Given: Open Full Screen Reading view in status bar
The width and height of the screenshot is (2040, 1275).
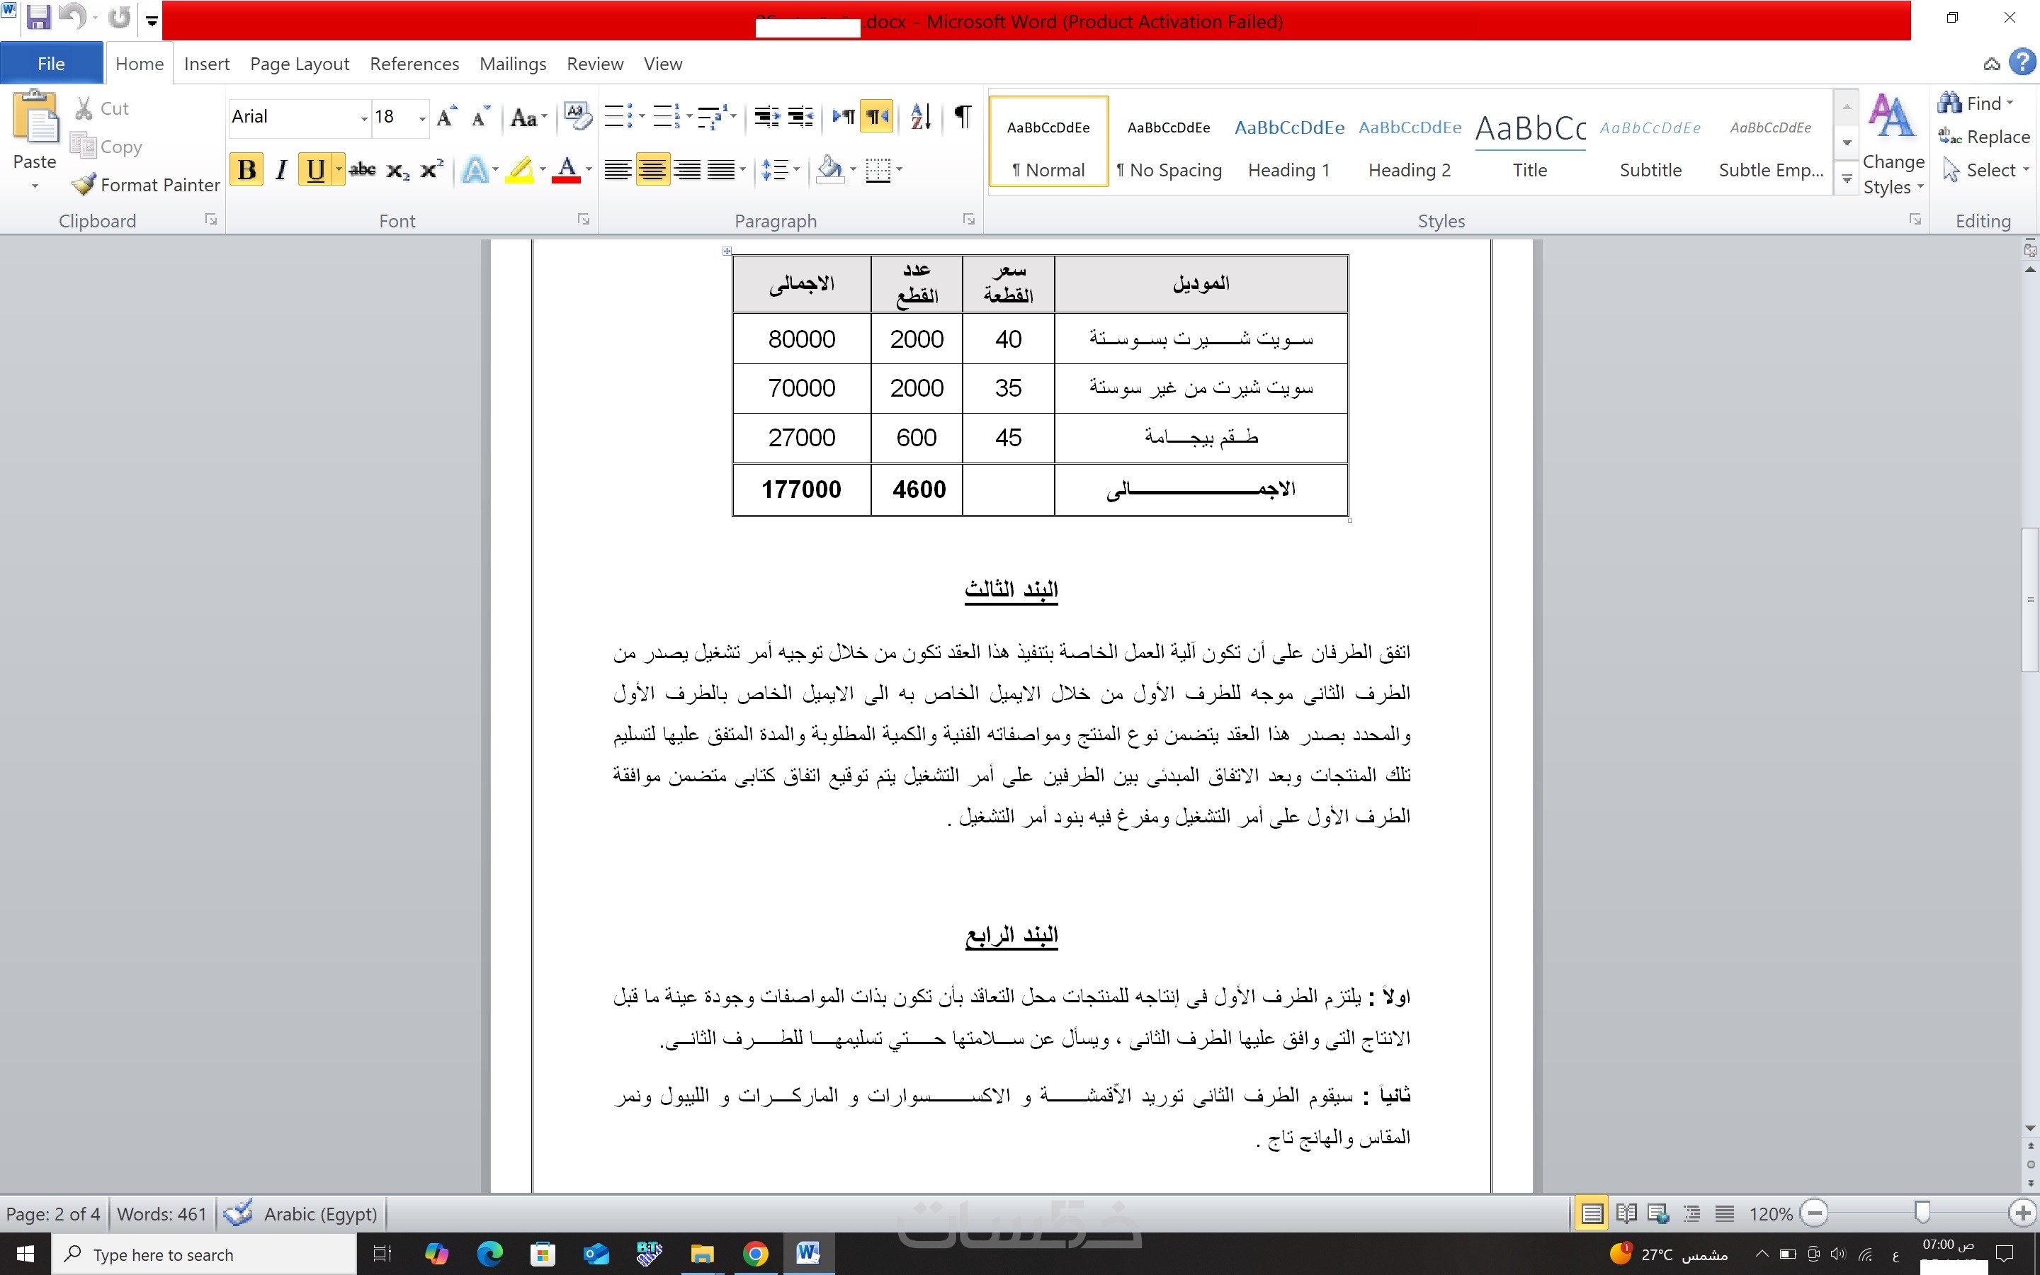Looking at the screenshot, I should pos(1626,1213).
